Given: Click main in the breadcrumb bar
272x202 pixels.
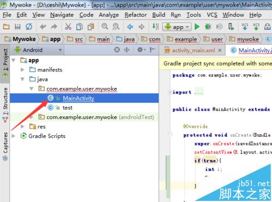Looking at the screenshot, I should click(100, 39).
